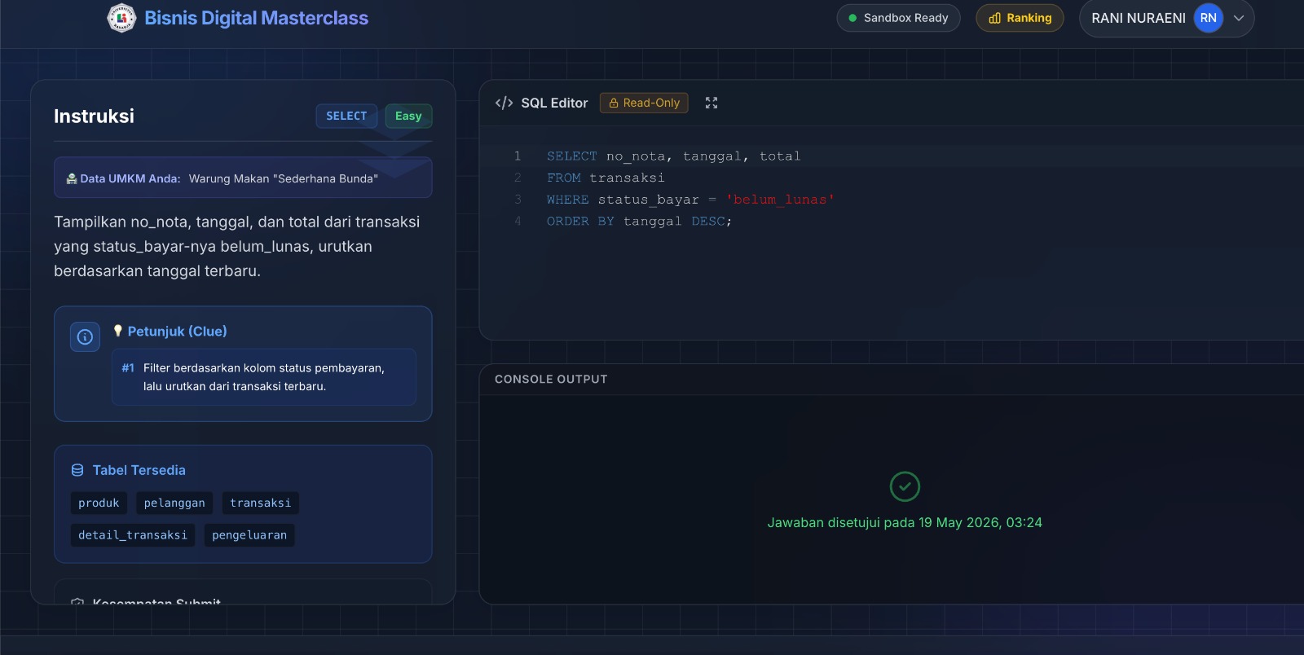Click the green approval checkmark icon
Image resolution: width=1304 pixels, height=655 pixels.
[x=905, y=486]
